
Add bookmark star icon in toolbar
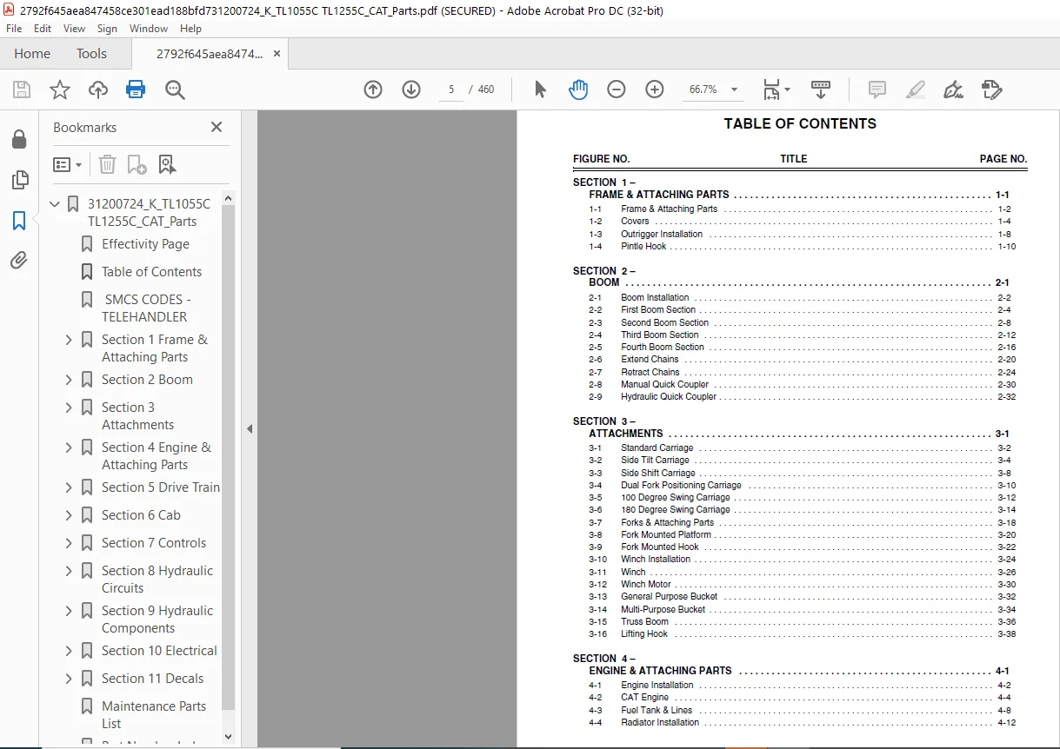coord(60,89)
